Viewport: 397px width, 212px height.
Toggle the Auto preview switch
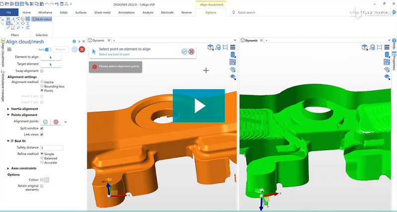pyautogui.click(x=48, y=50)
